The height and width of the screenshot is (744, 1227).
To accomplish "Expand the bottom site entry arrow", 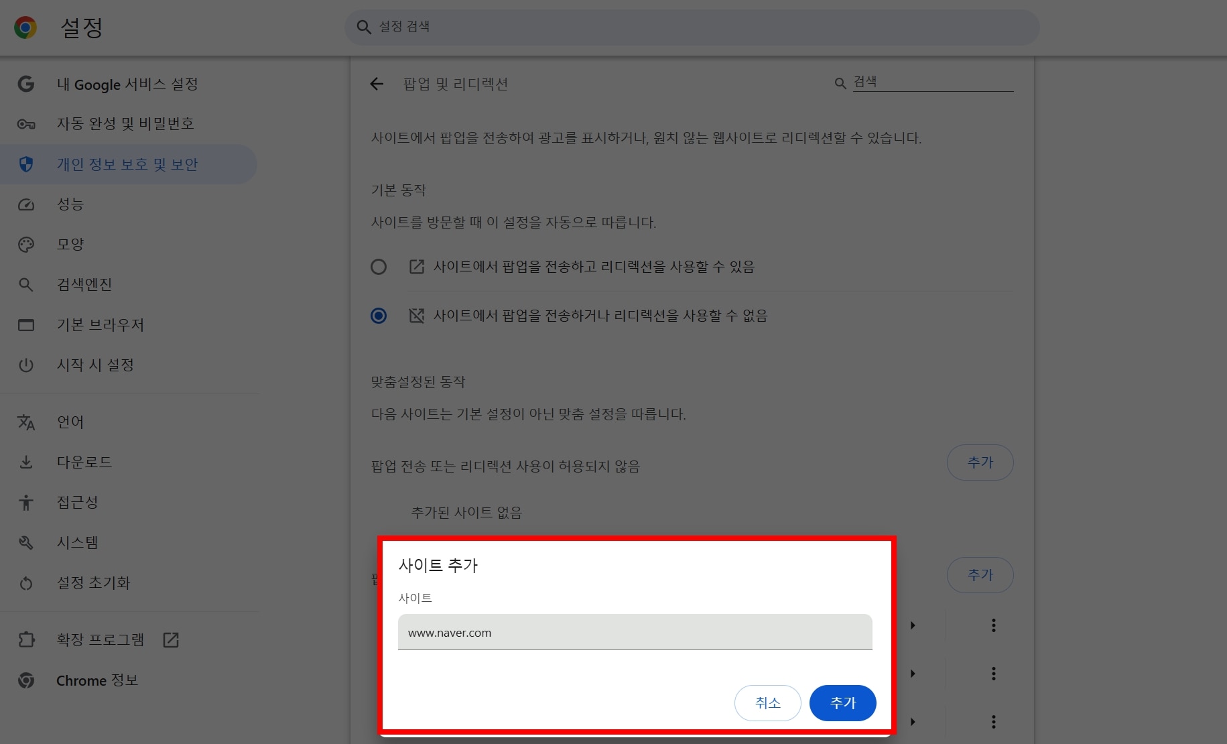I will [913, 722].
